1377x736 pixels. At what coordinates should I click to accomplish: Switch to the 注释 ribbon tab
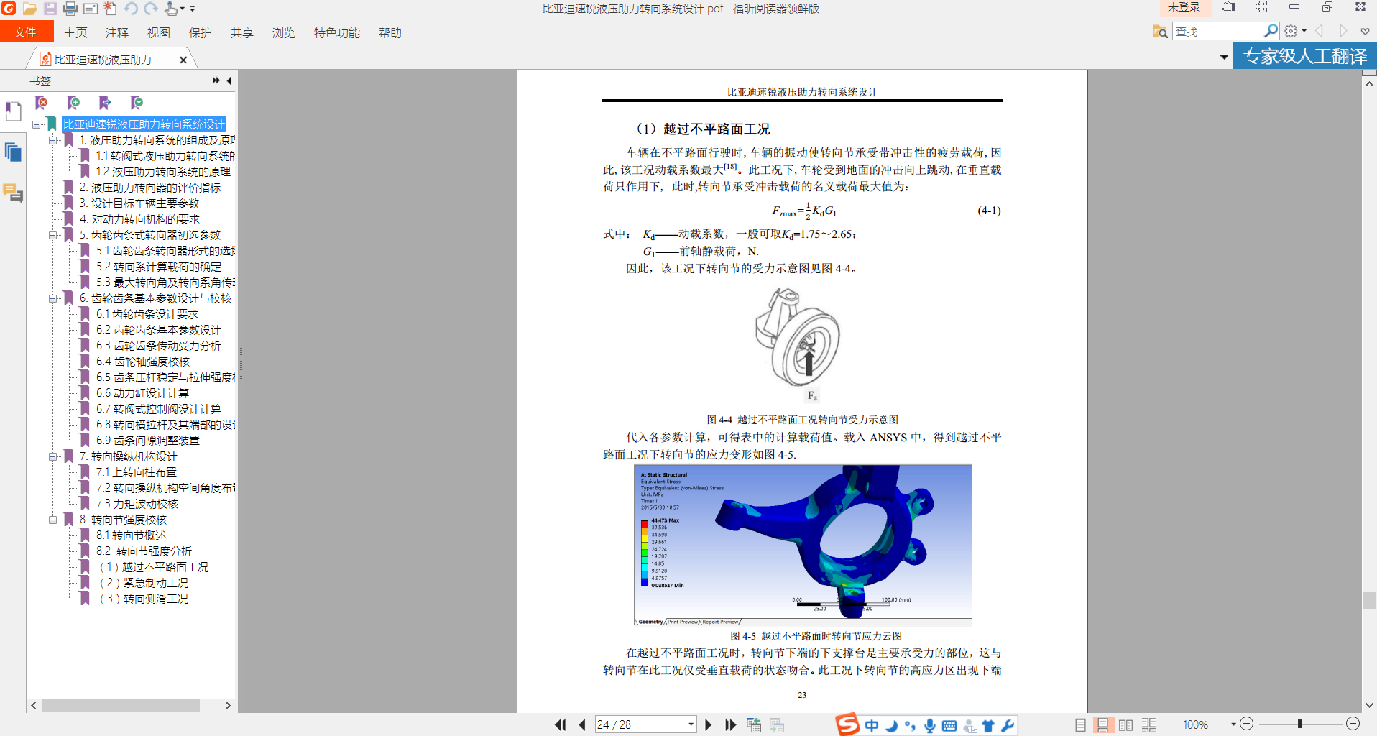coord(117,32)
